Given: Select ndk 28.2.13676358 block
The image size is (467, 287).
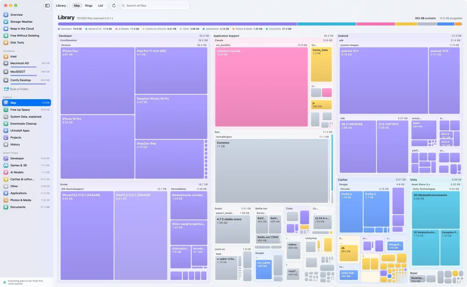Looking at the screenshot, I should pyautogui.click(x=358, y=146).
